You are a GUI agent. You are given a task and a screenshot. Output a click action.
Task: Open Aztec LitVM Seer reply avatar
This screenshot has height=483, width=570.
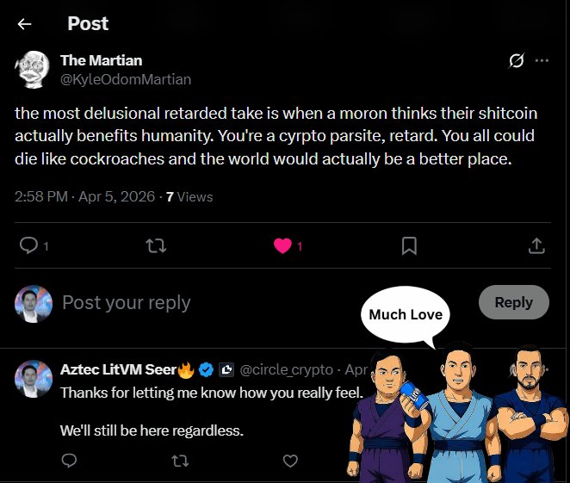pos(33,378)
